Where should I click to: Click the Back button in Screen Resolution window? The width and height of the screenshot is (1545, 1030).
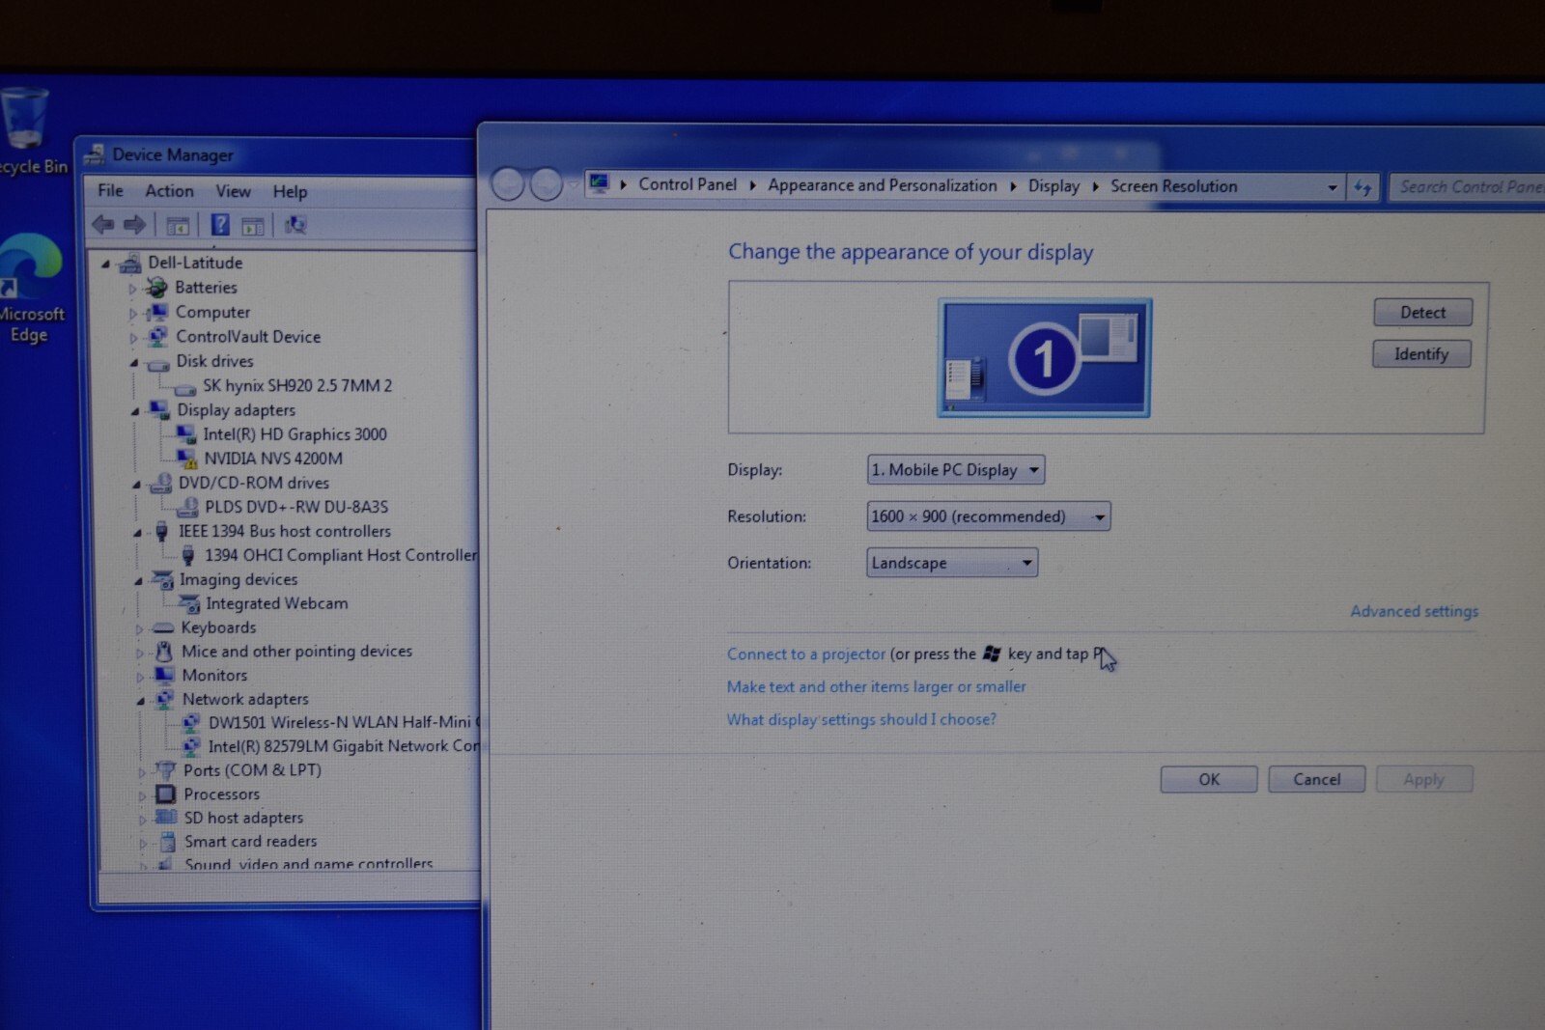[x=508, y=183]
